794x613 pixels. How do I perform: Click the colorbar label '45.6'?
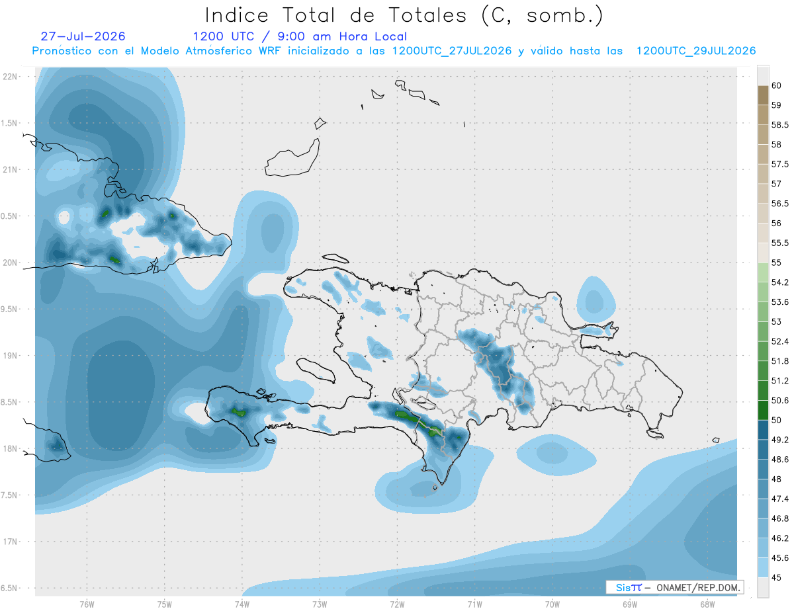pos(780,558)
